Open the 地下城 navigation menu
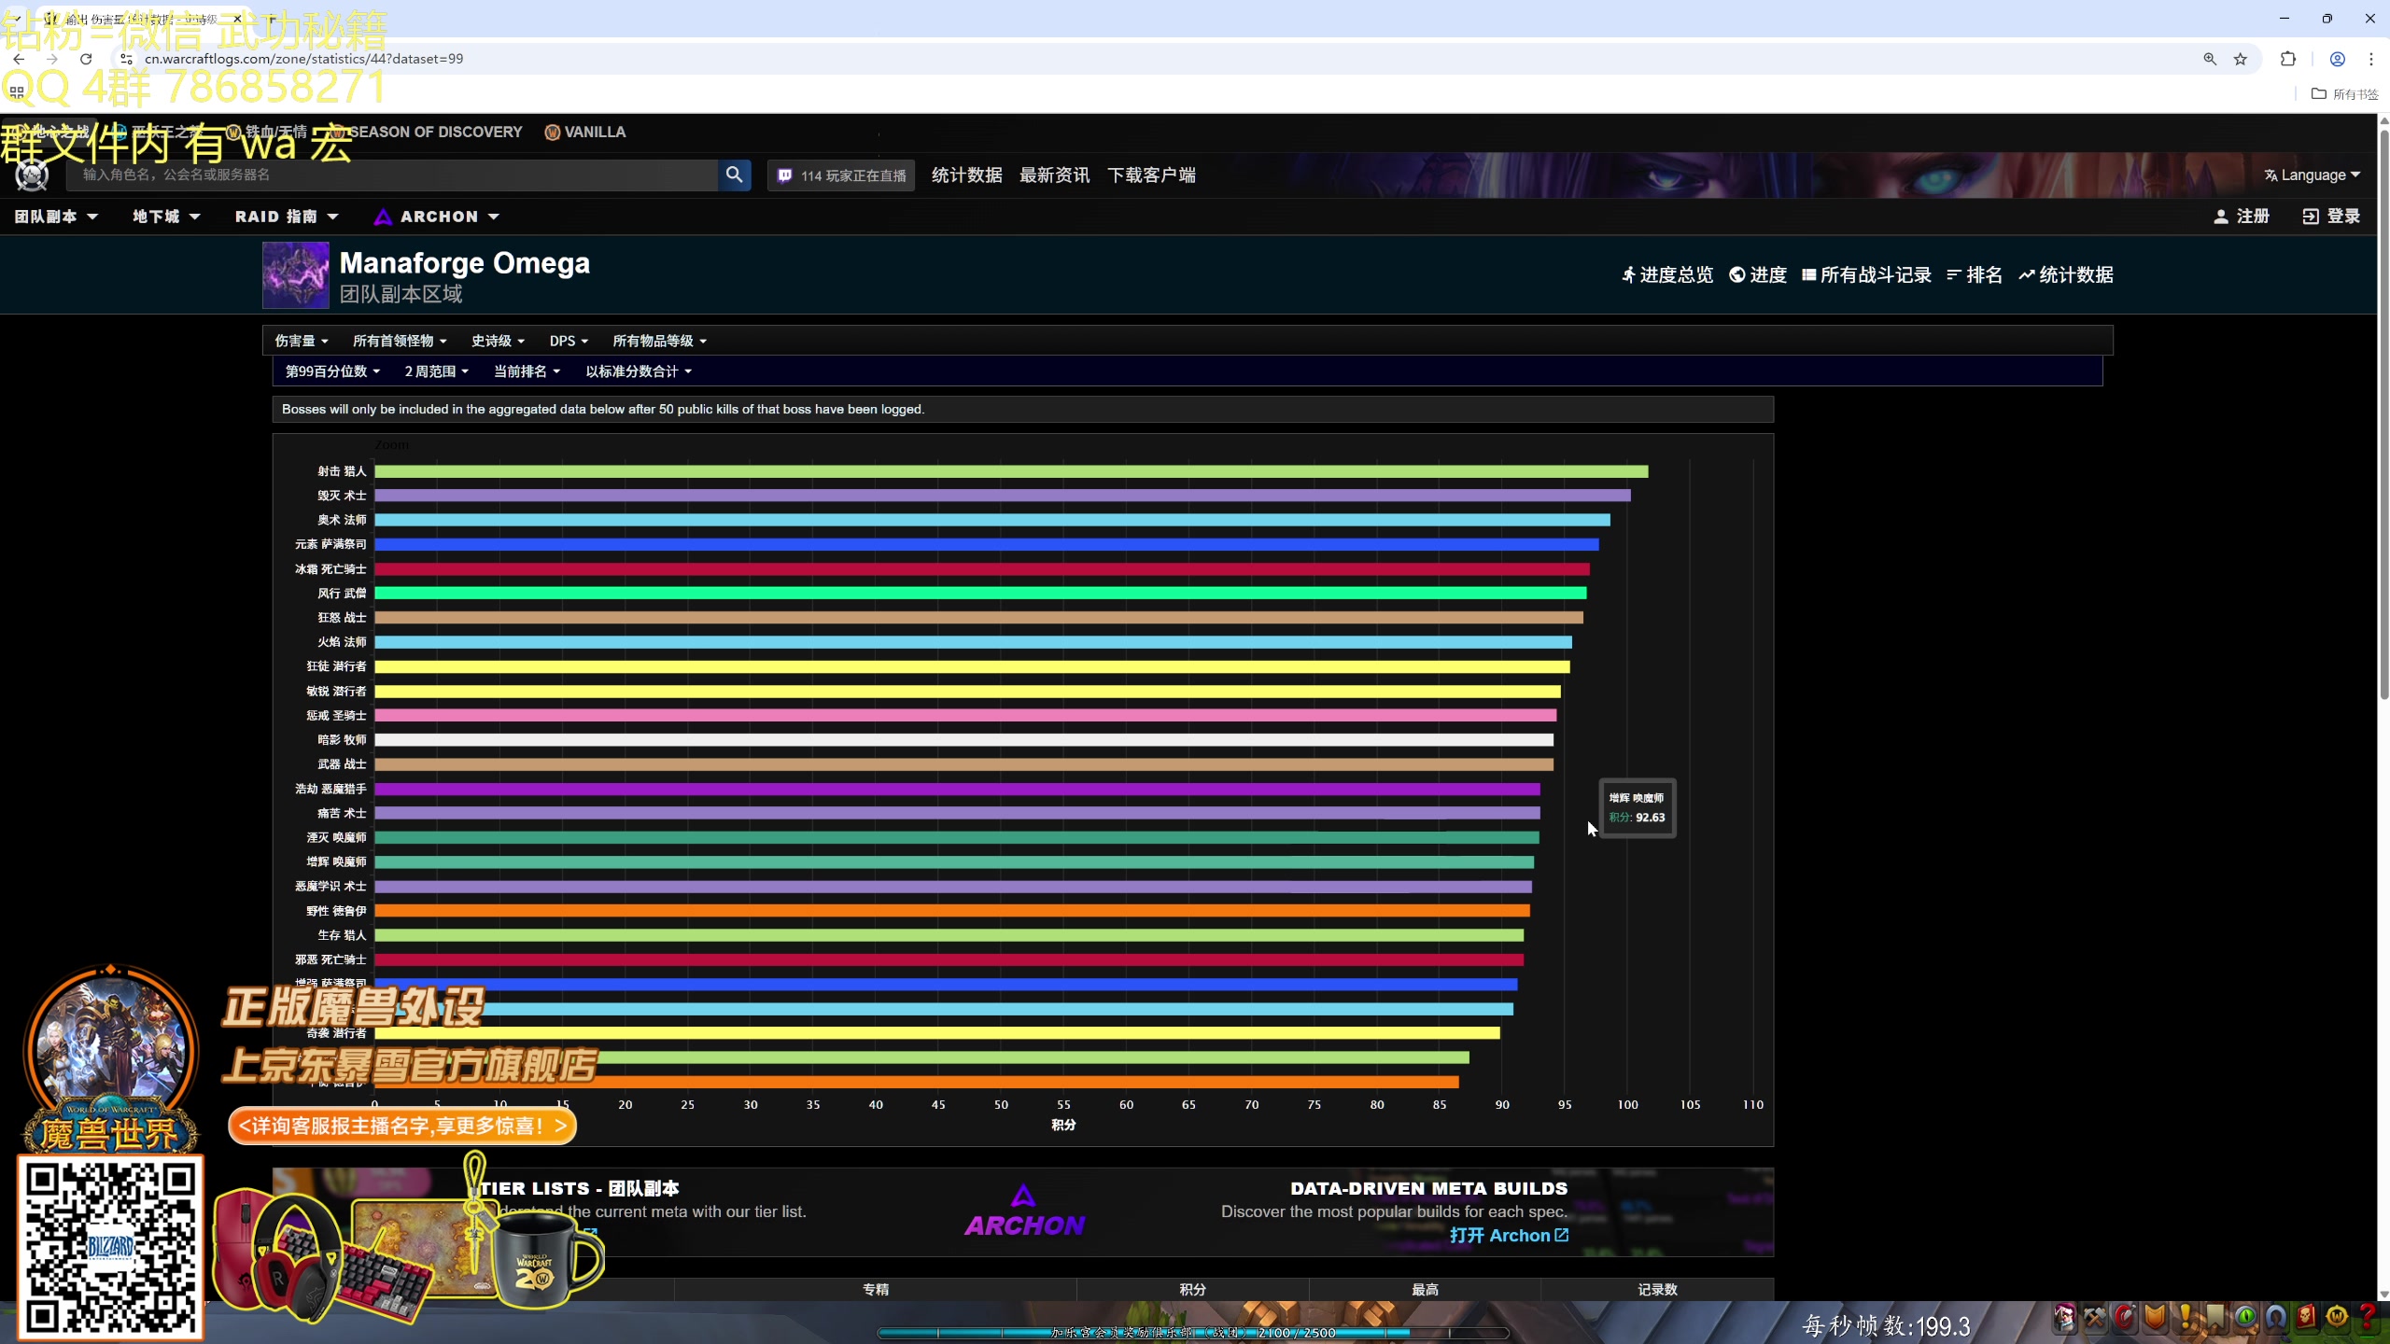This screenshot has width=2390, height=1344. point(166,217)
